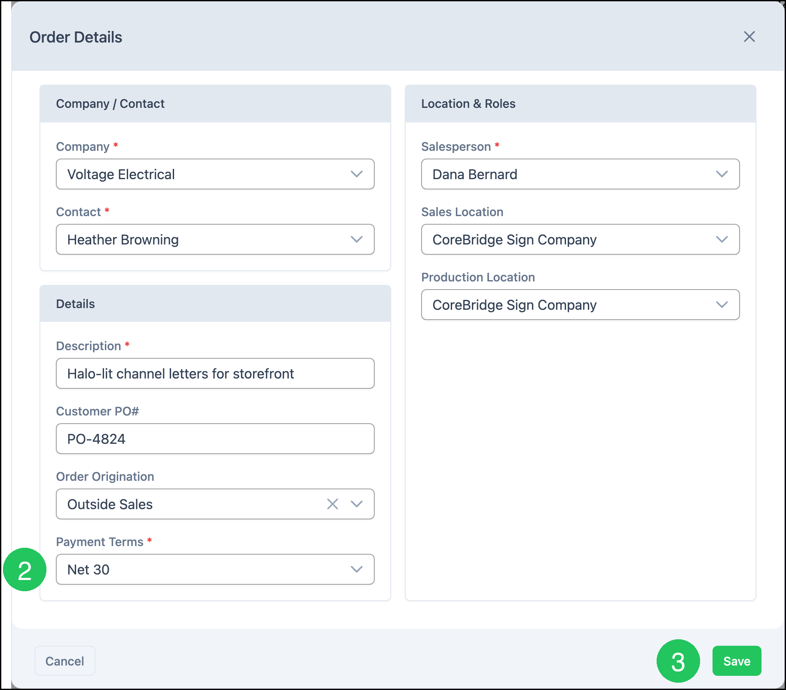Clear the Outside Sales selection
786x690 pixels.
(333, 504)
